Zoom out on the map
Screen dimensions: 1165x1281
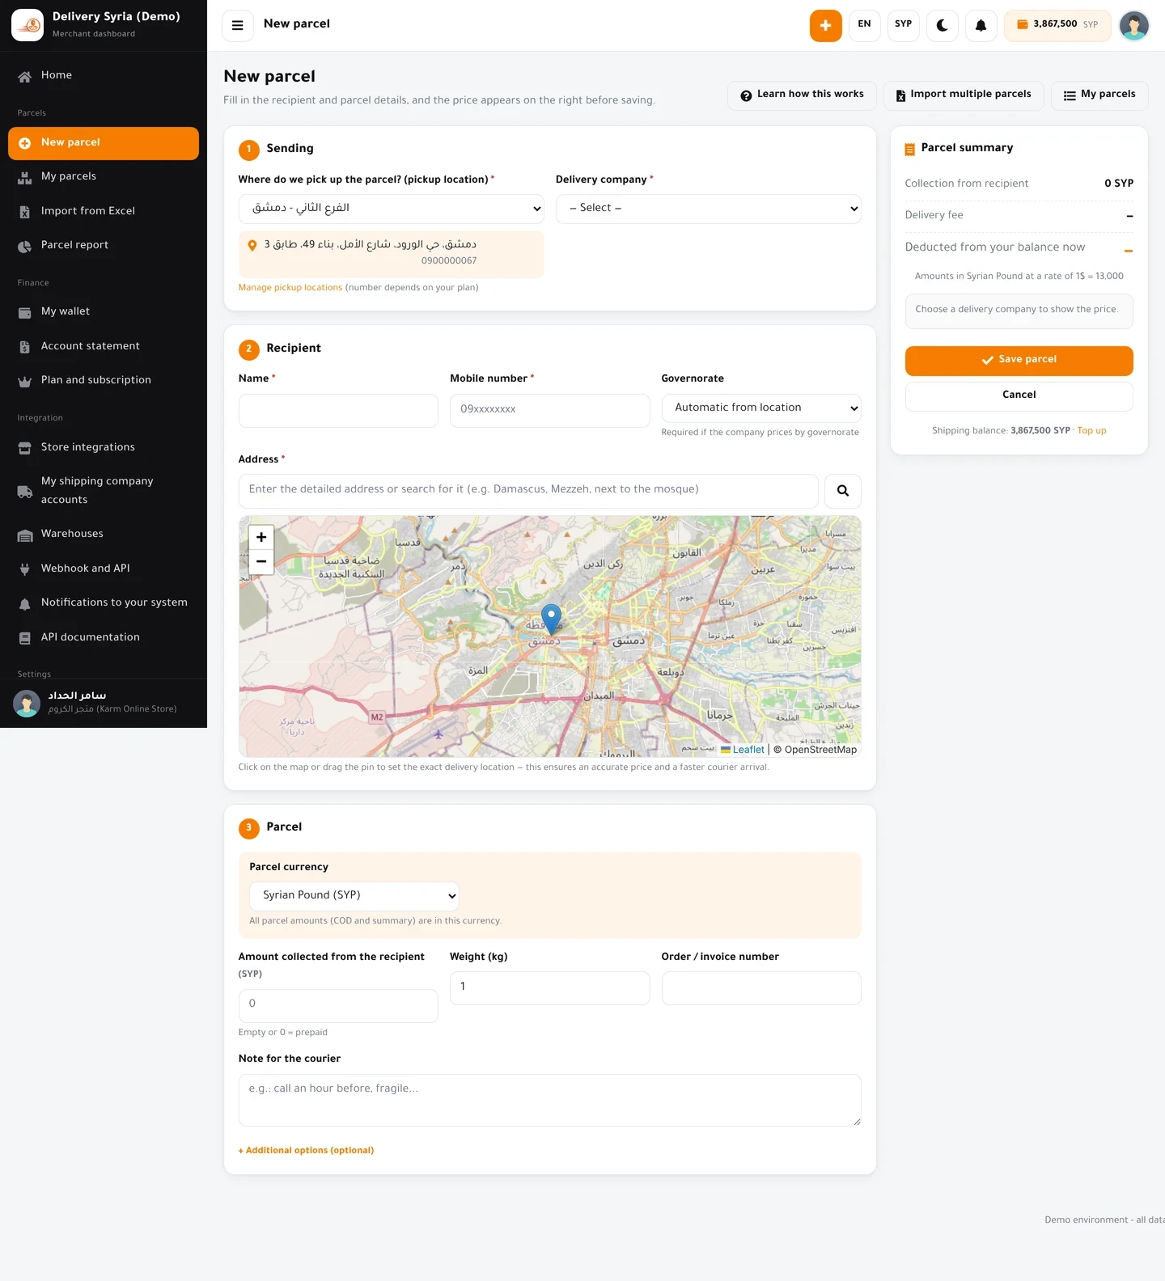point(261,561)
